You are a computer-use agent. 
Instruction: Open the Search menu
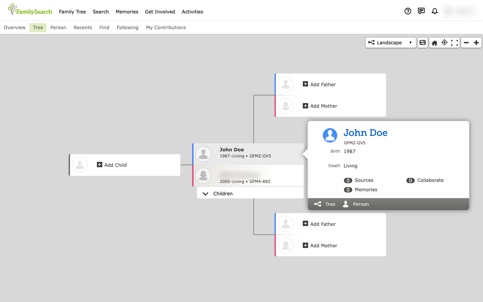tap(101, 12)
